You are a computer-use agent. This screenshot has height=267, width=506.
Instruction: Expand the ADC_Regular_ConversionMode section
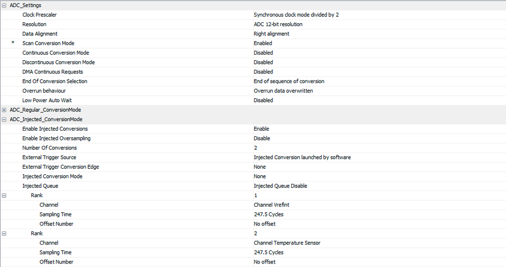pos(5,110)
